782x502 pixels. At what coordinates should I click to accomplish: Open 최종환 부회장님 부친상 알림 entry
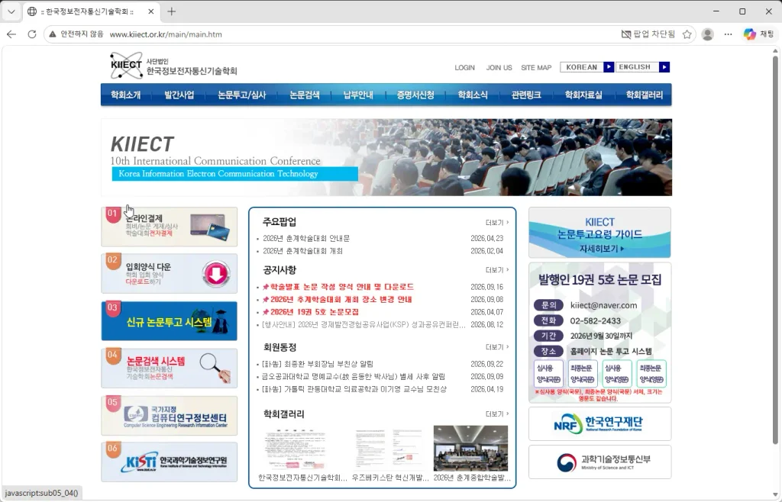pos(318,364)
